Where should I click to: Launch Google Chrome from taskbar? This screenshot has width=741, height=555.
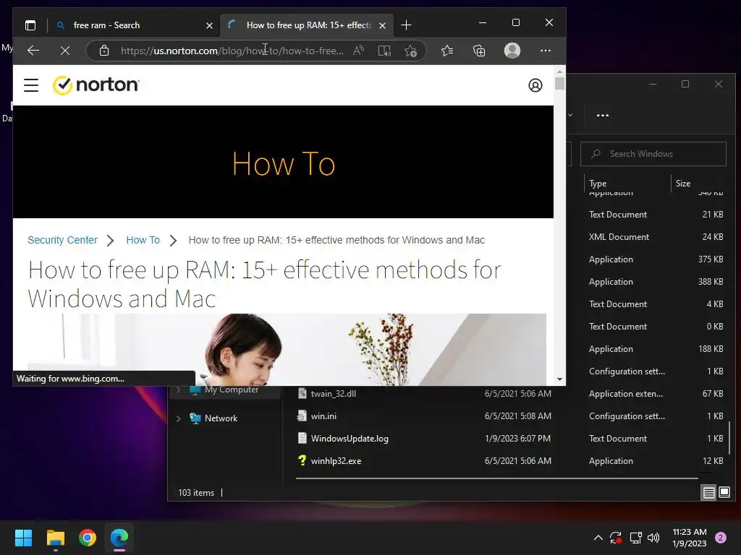(x=88, y=538)
